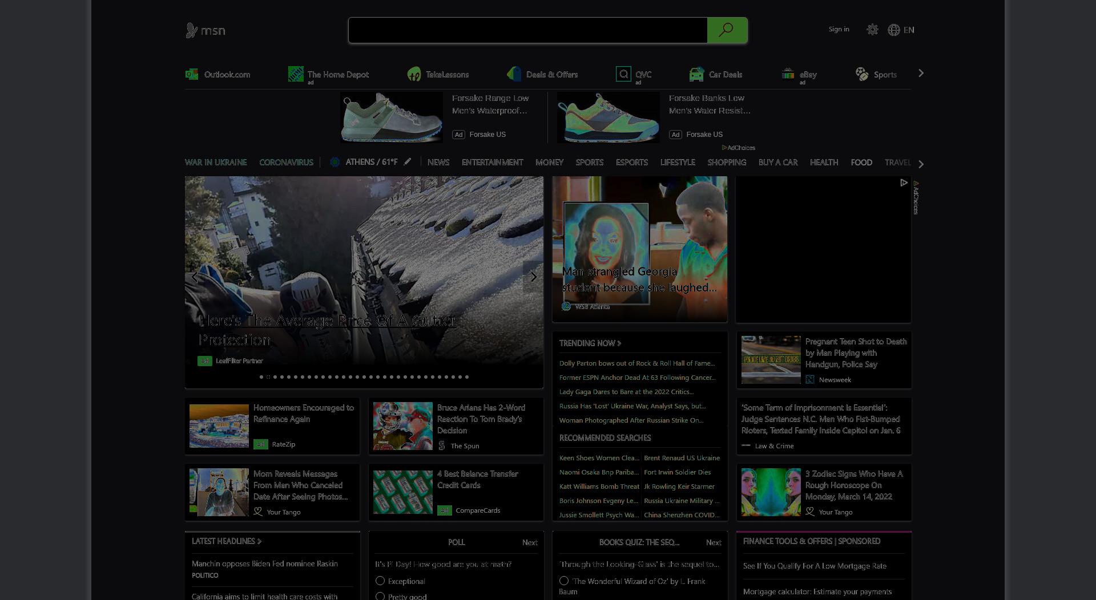
Task: Select the Exceptional poll option
Action: click(380, 581)
